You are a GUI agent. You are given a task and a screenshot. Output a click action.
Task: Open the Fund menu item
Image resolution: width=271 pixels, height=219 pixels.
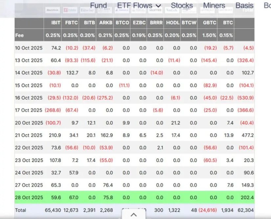(x=99, y=6)
